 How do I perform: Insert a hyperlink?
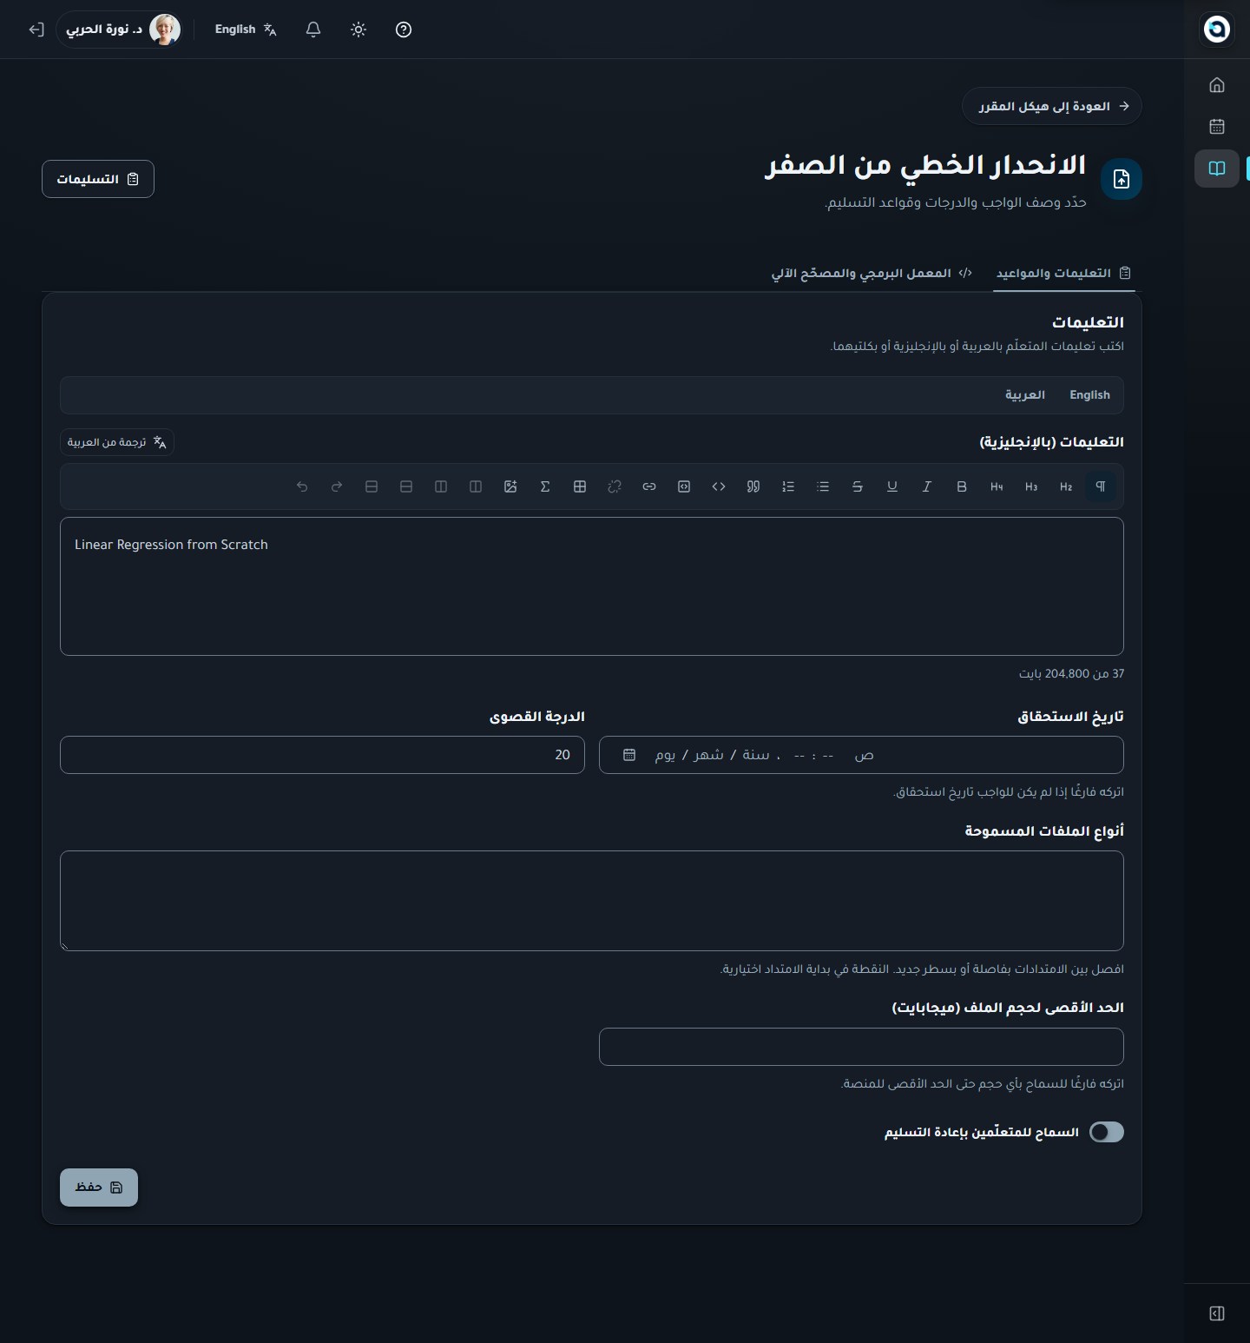click(x=649, y=486)
